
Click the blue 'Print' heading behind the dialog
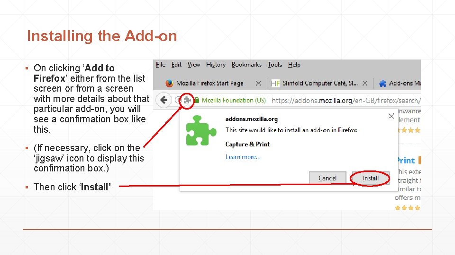click(x=406, y=161)
